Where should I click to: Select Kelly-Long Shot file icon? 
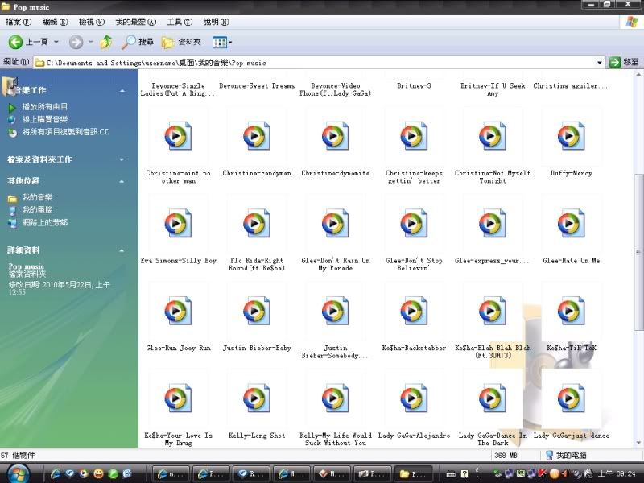click(x=257, y=398)
